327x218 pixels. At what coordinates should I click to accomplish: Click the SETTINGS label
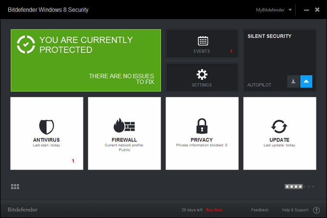(202, 85)
